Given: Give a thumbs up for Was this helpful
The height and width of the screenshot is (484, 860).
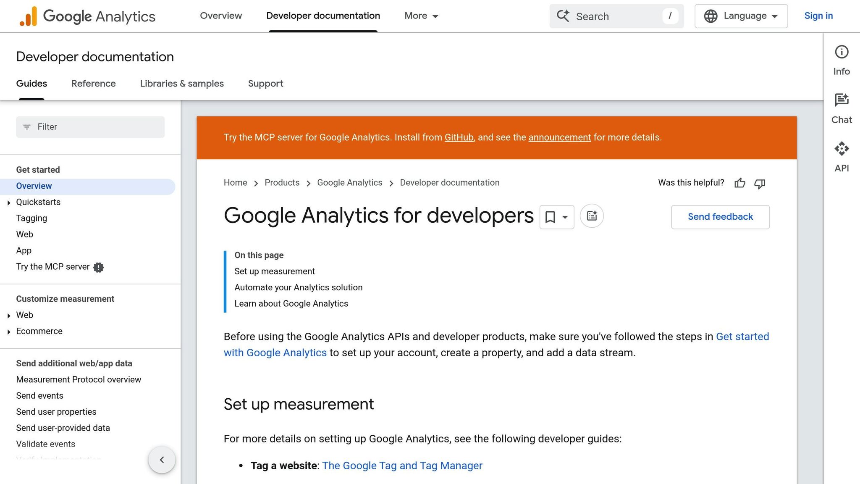Looking at the screenshot, I should click(739, 184).
